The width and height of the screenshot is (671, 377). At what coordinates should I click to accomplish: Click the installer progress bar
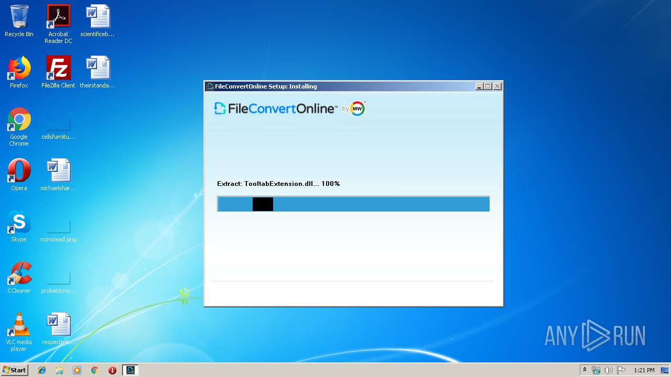(353, 204)
